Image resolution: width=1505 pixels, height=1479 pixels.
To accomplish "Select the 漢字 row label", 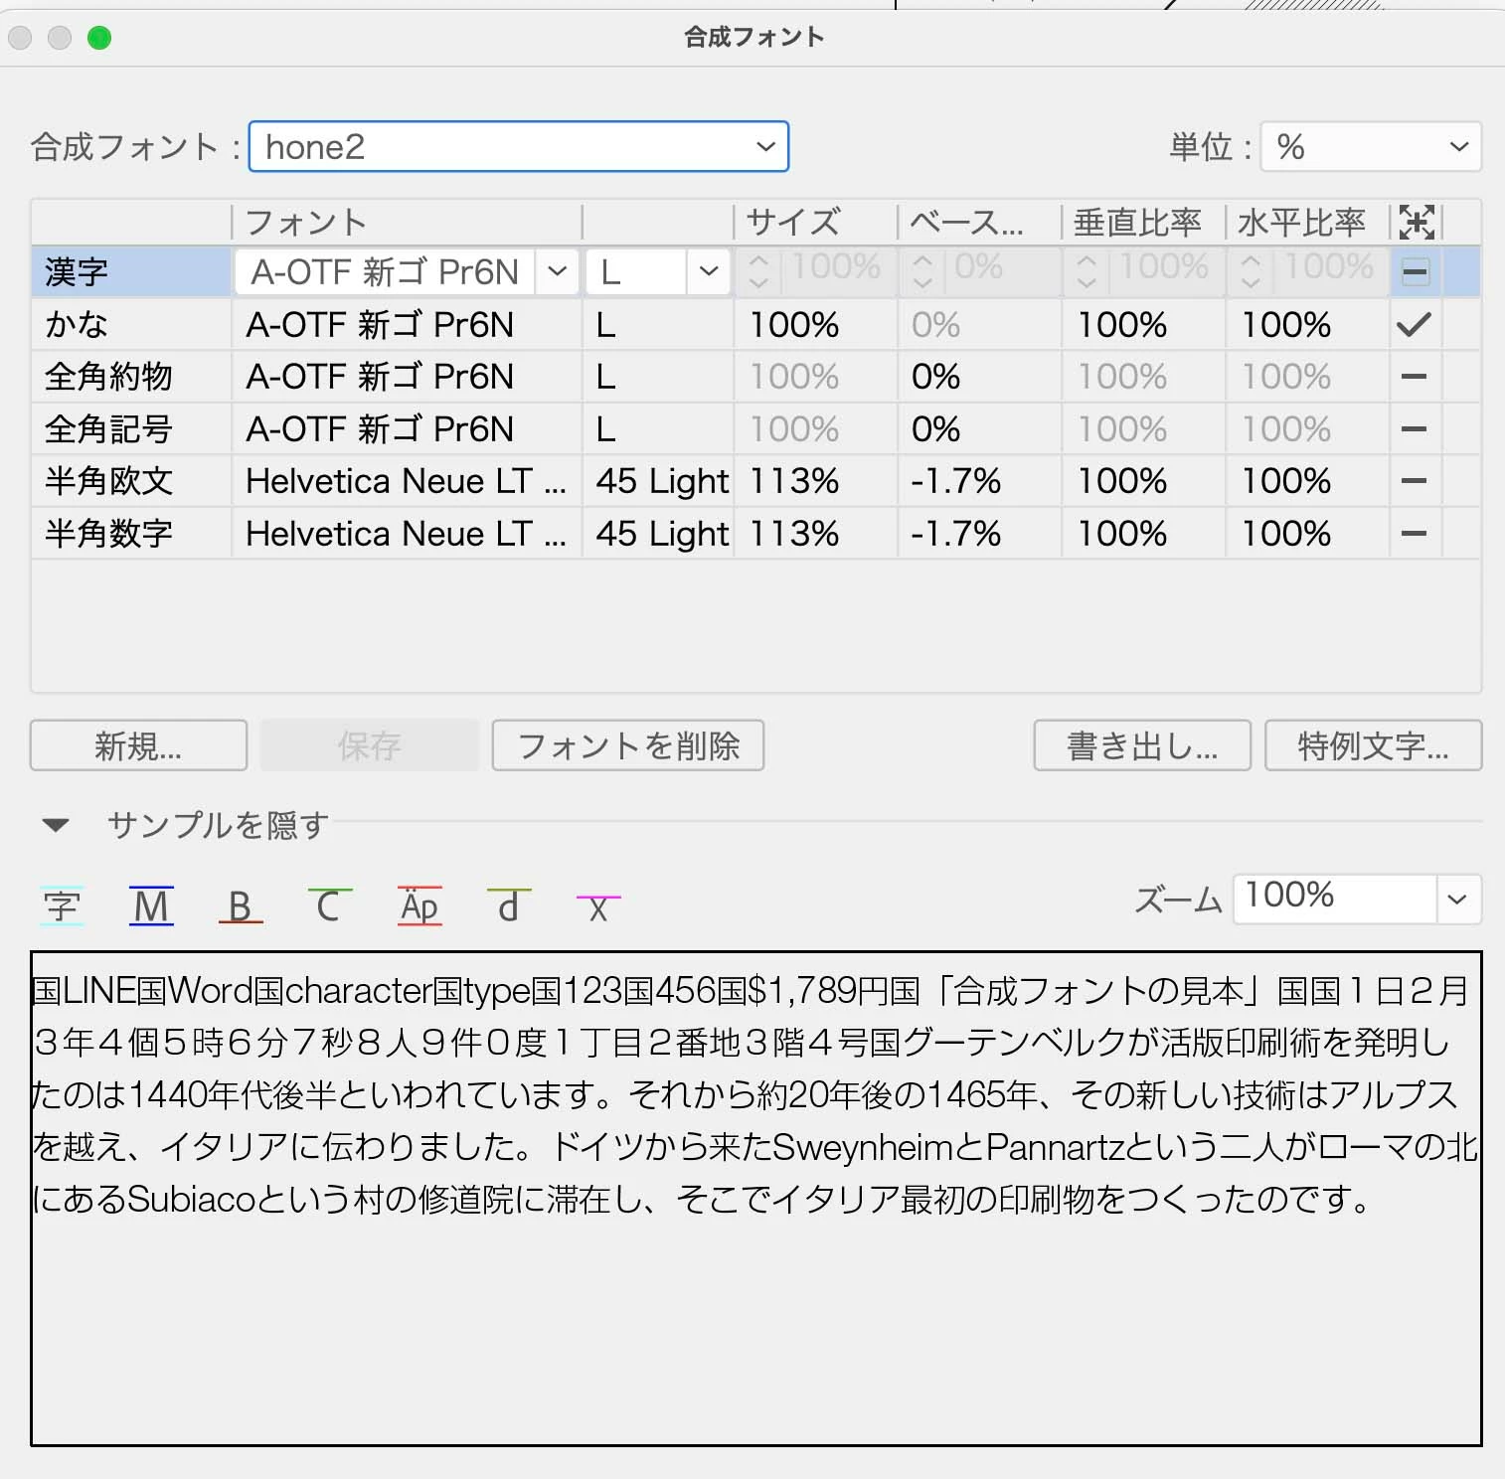I will pos(77,271).
